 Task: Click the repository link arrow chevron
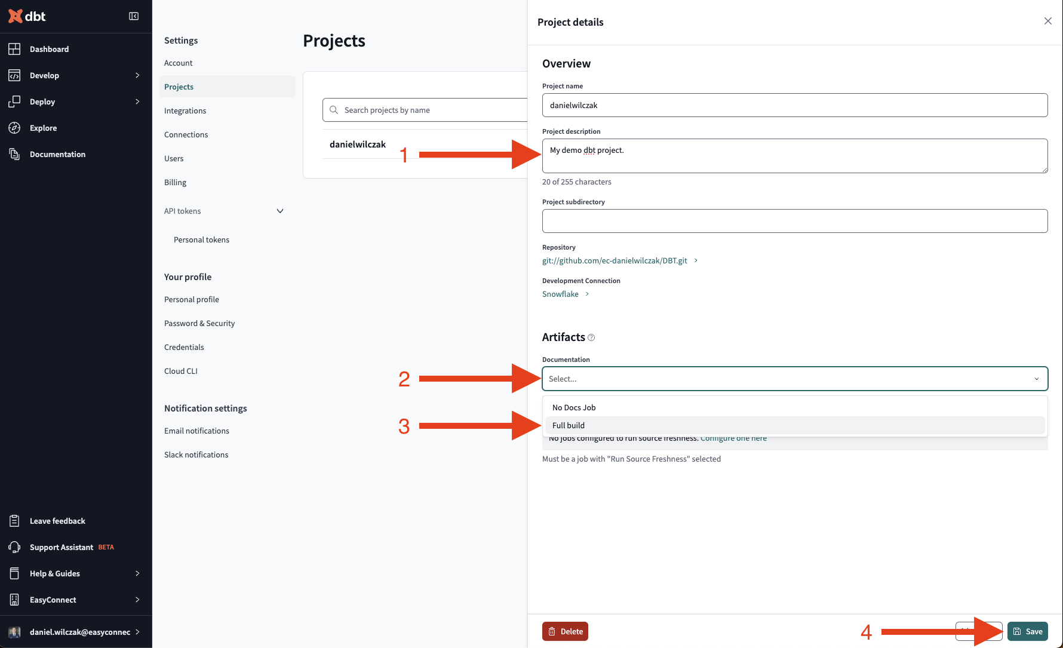(696, 260)
